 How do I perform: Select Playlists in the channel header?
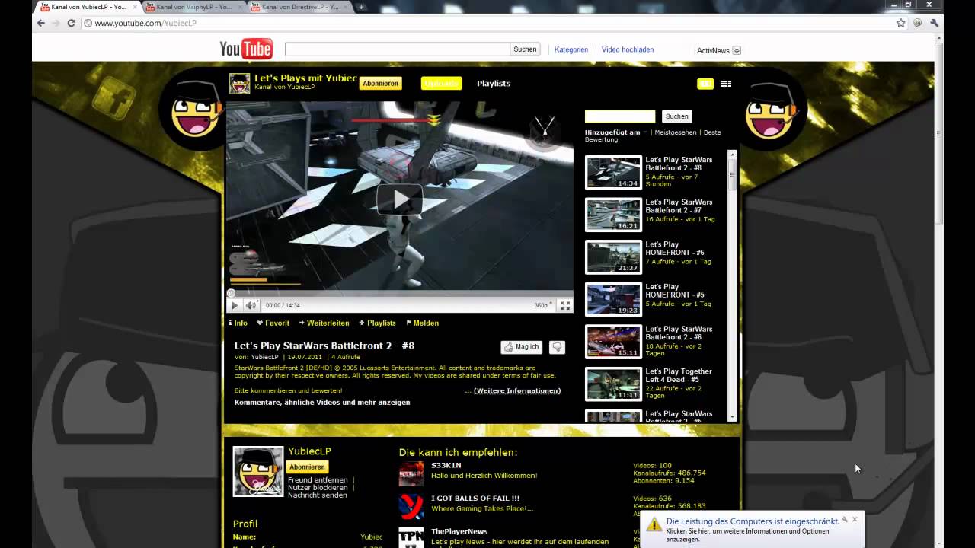[494, 83]
